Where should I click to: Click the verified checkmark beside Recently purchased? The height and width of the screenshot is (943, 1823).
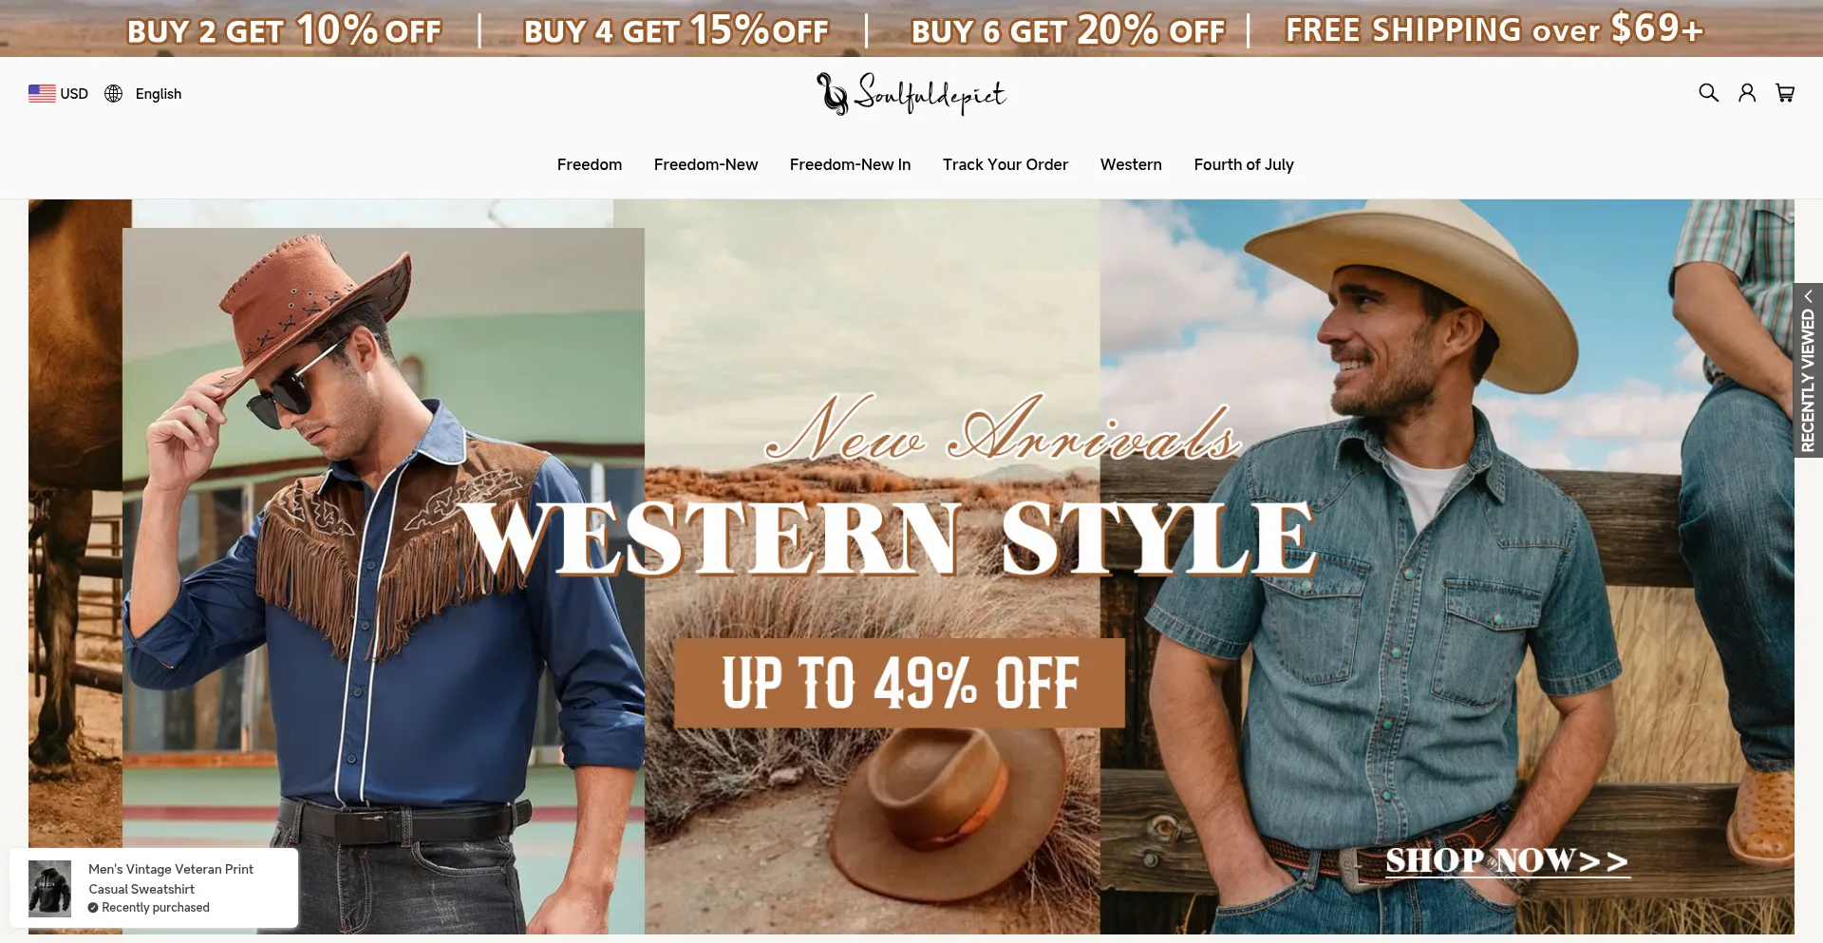93,908
